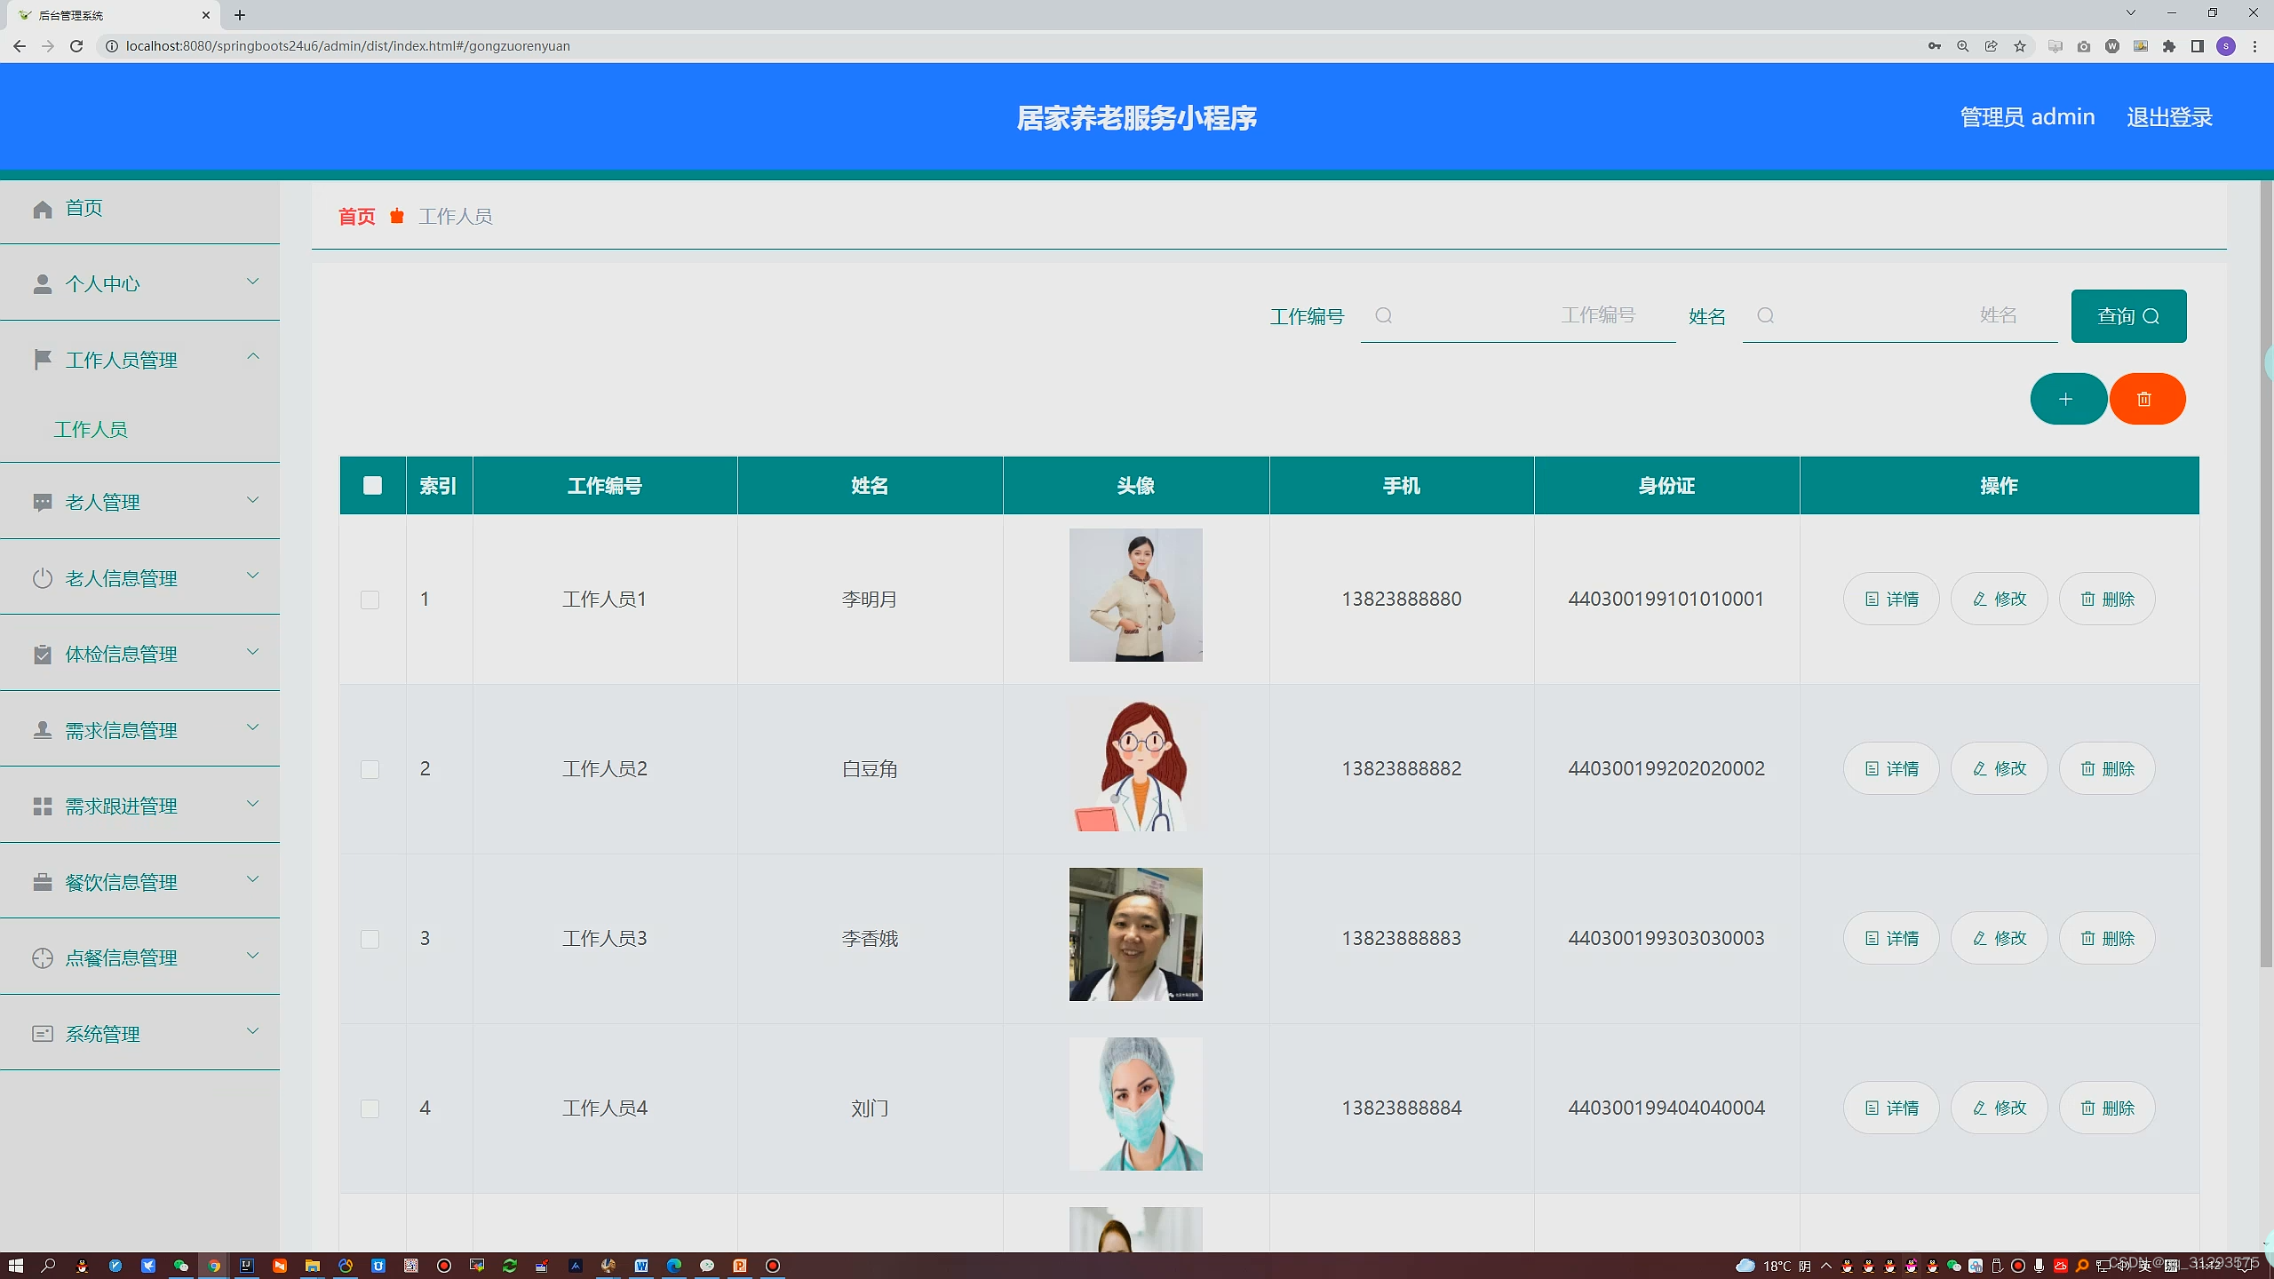Click the 查询 search button
The width and height of the screenshot is (2274, 1279).
2127,316
